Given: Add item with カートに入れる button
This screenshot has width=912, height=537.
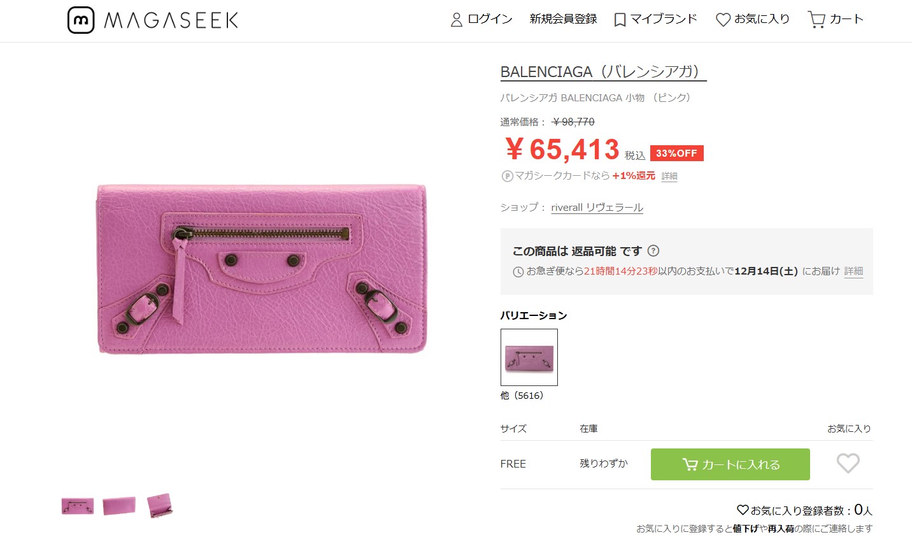Looking at the screenshot, I should 730,464.
